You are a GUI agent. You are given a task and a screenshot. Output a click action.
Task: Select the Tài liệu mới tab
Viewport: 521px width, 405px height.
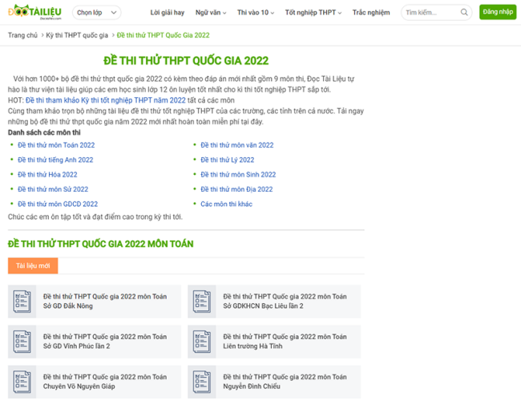[x=33, y=265]
